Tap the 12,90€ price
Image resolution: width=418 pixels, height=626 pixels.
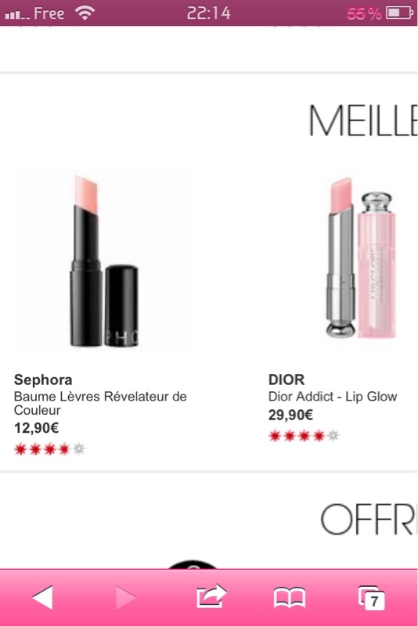tap(36, 428)
